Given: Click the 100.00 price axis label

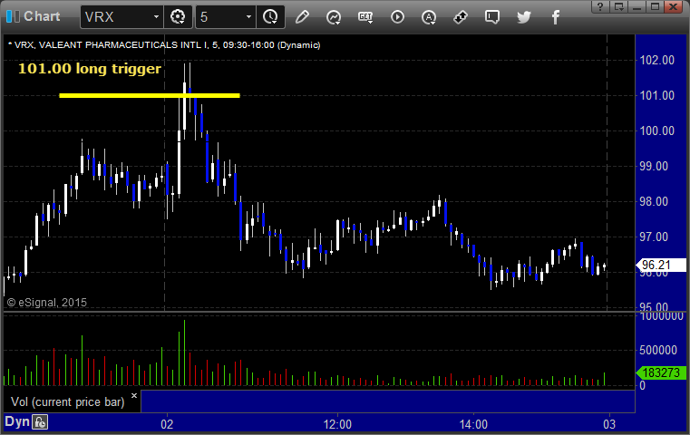Looking at the screenshot, I should click(657, 130).
